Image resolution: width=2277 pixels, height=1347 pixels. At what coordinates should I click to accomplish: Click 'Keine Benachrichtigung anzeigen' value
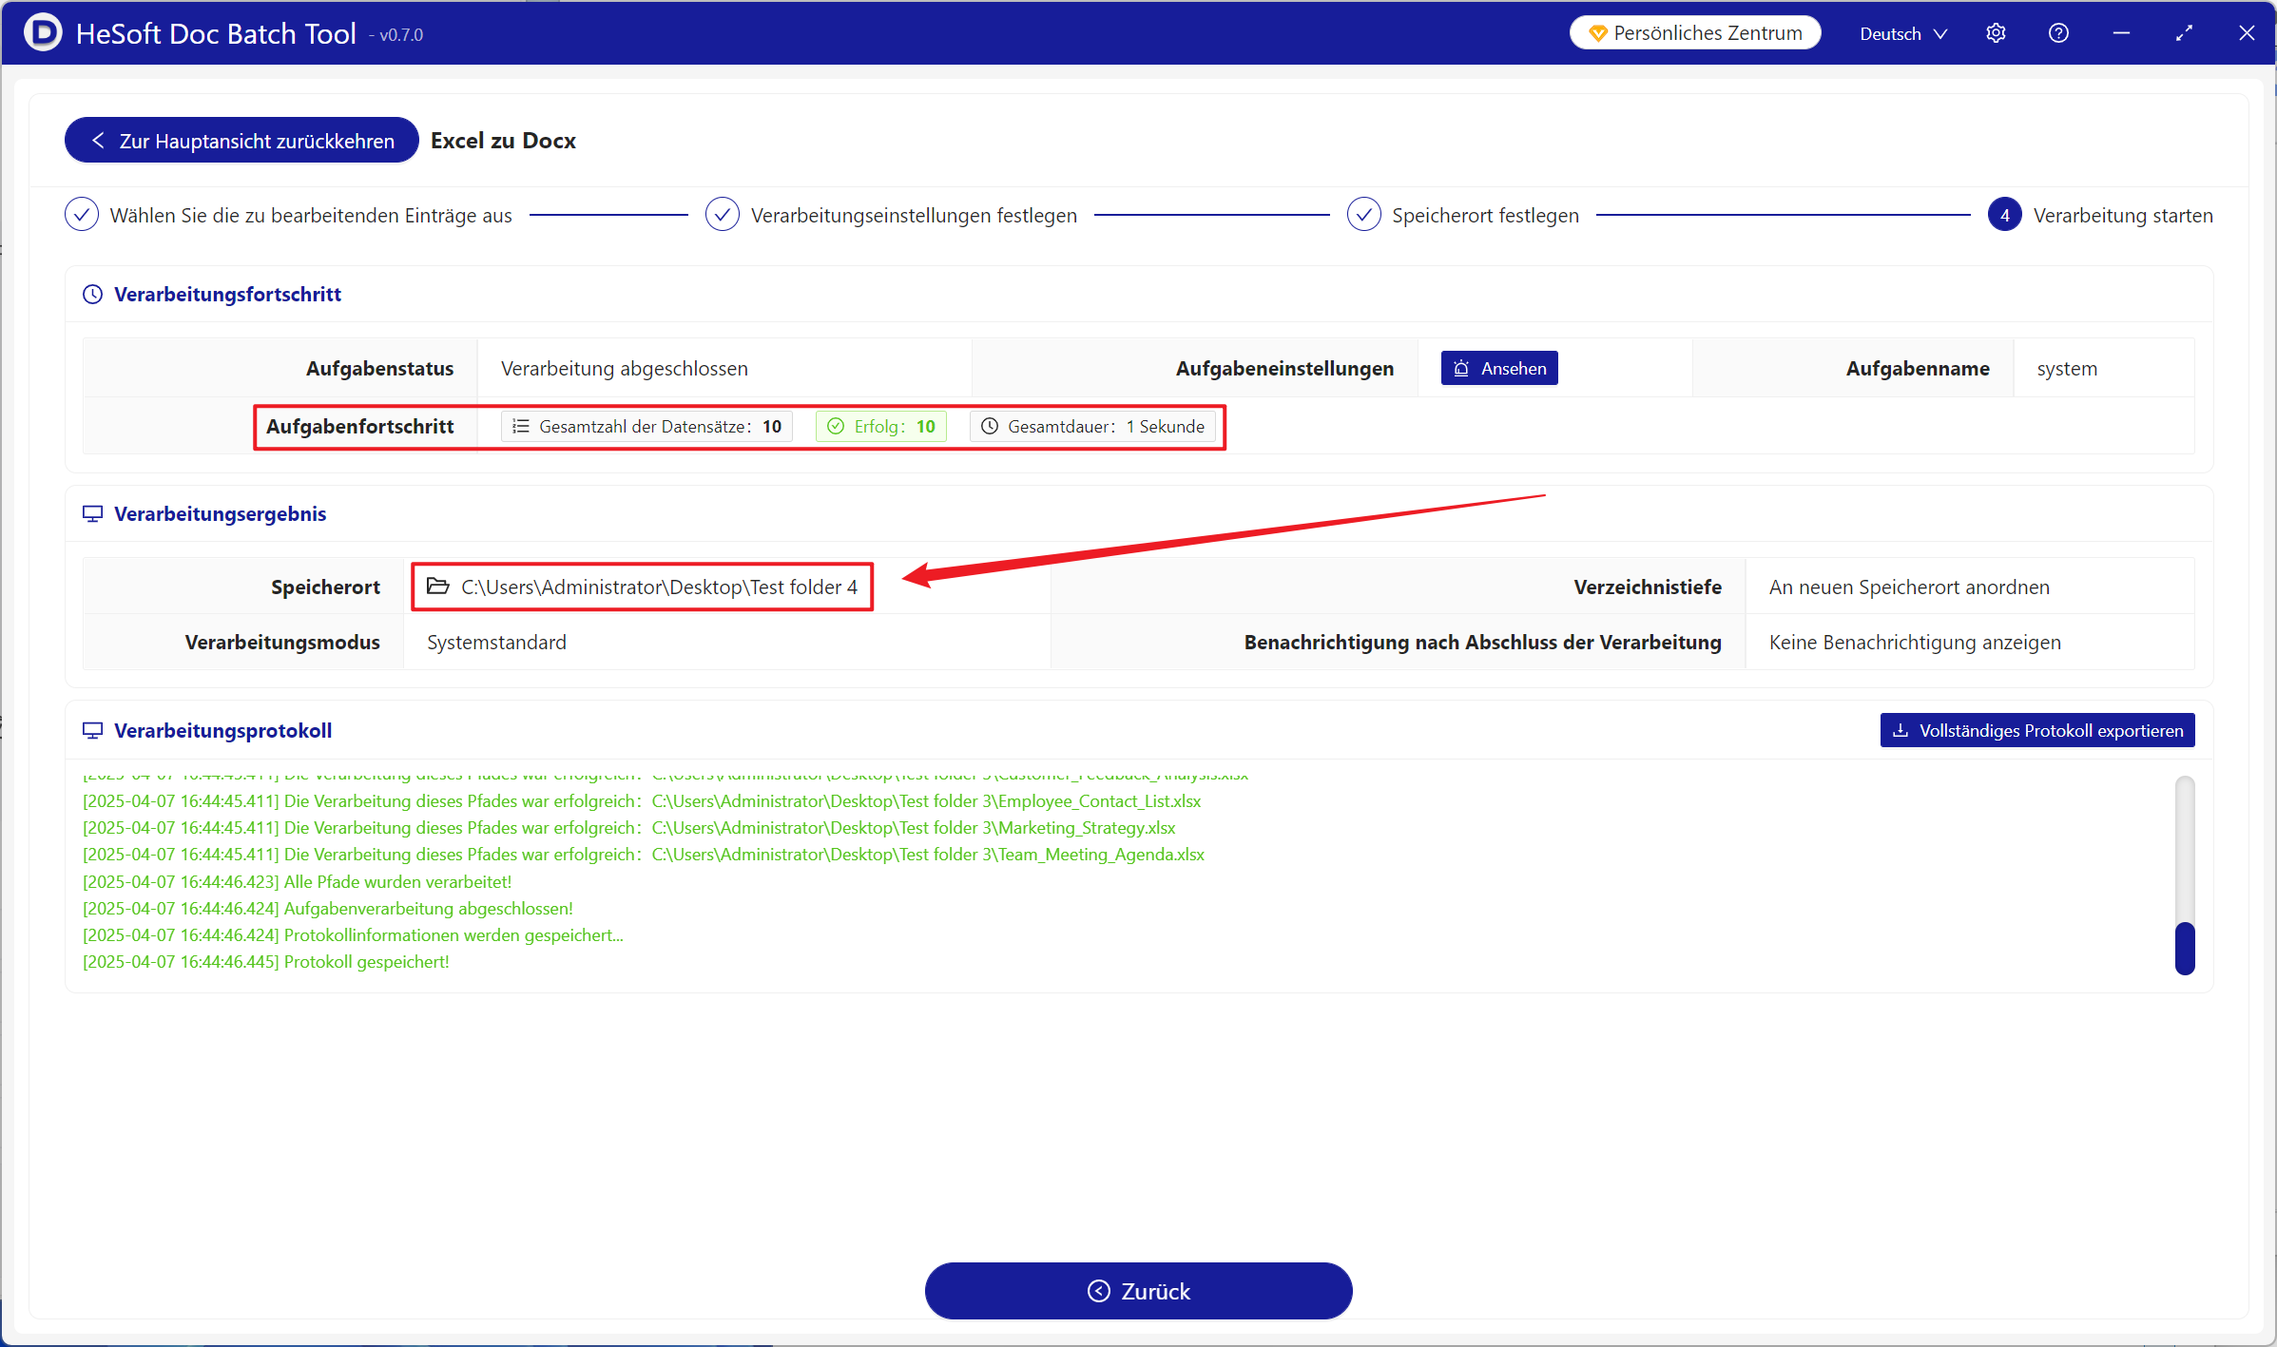coord(1915,643)
